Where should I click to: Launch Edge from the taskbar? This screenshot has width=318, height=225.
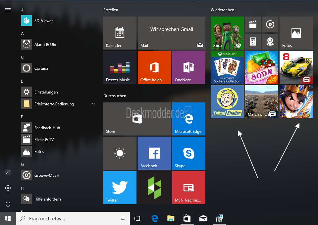point(155,218)
